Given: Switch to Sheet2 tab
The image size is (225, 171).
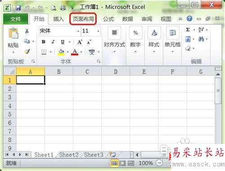Looking at the screenshot, I should 69,155.
